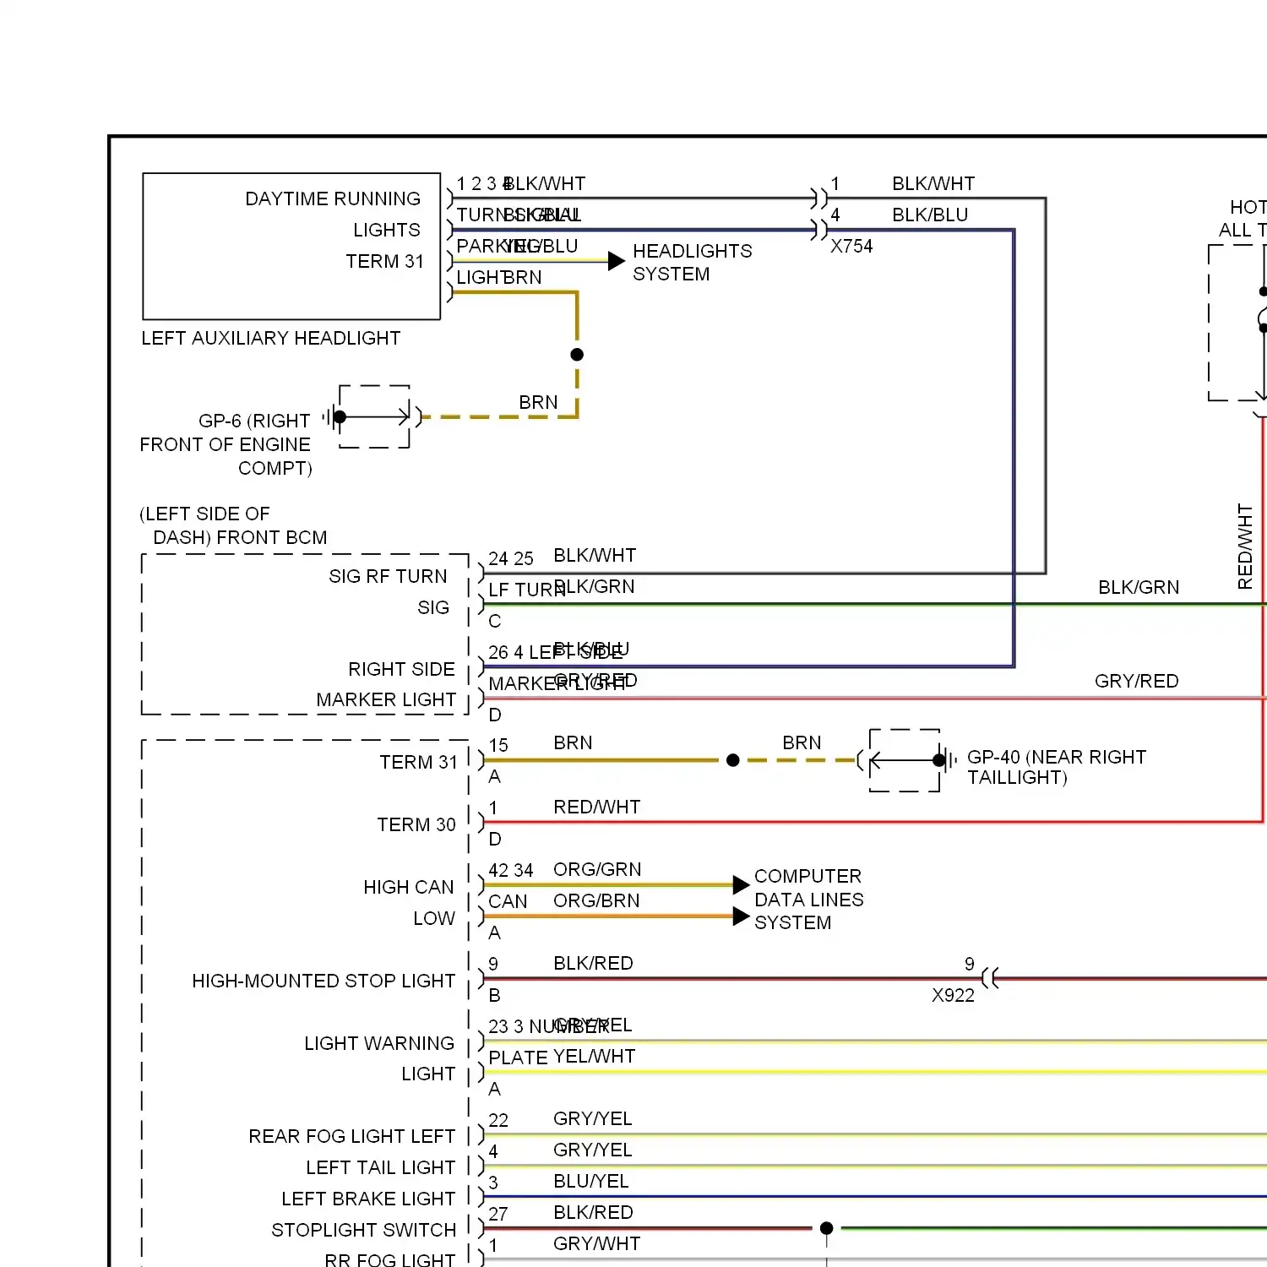The height and width of the screenshot is (1267, 1267).
Task: Click the vertical RED/WHT wire label
Action: click(x=1245, y=546)
